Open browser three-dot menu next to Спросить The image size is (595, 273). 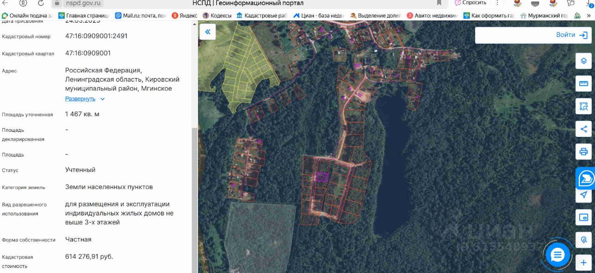pos(497,3)
